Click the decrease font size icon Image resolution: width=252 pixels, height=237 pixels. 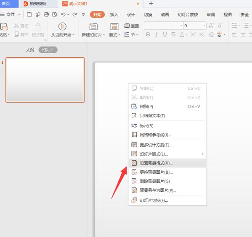tap(220, 26)
